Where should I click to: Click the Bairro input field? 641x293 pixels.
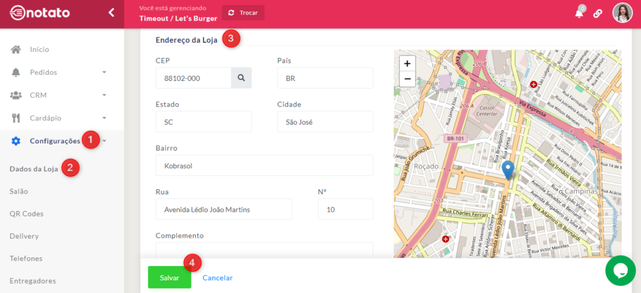click(x=264, y=165)
